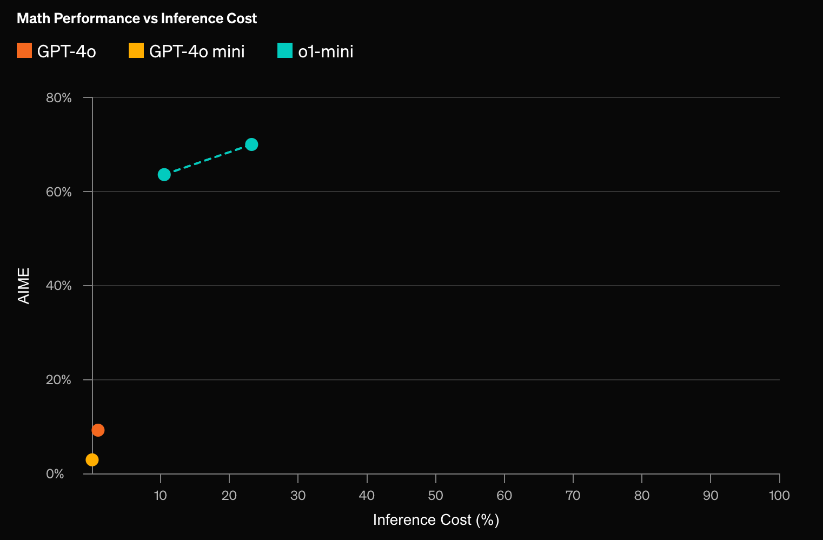Click the 40 x-axis tick label

[367, 496]
